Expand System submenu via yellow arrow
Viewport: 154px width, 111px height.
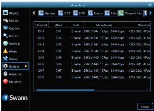coord(26,66)
